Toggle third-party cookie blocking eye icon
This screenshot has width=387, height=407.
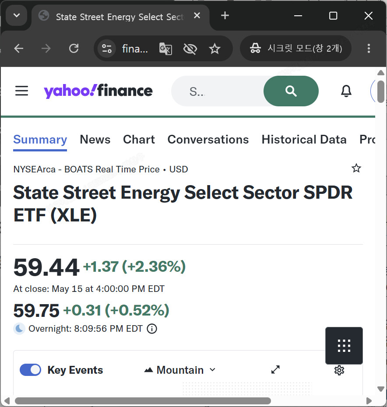tap(190, 49)
